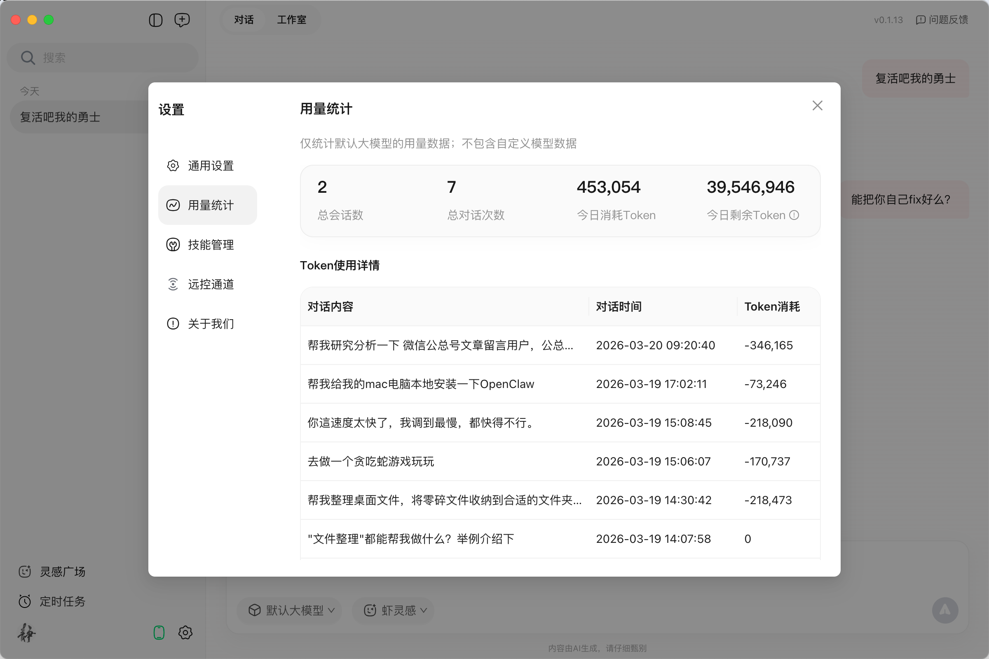Open the 默认大模型 model dropdown

point(289,611)
